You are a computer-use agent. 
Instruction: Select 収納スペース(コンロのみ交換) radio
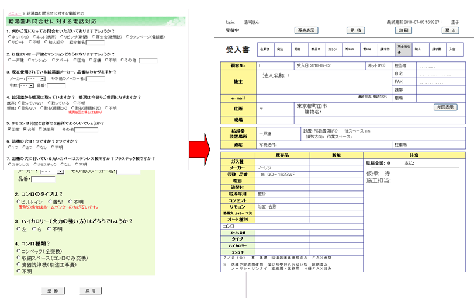pos(19,258)
